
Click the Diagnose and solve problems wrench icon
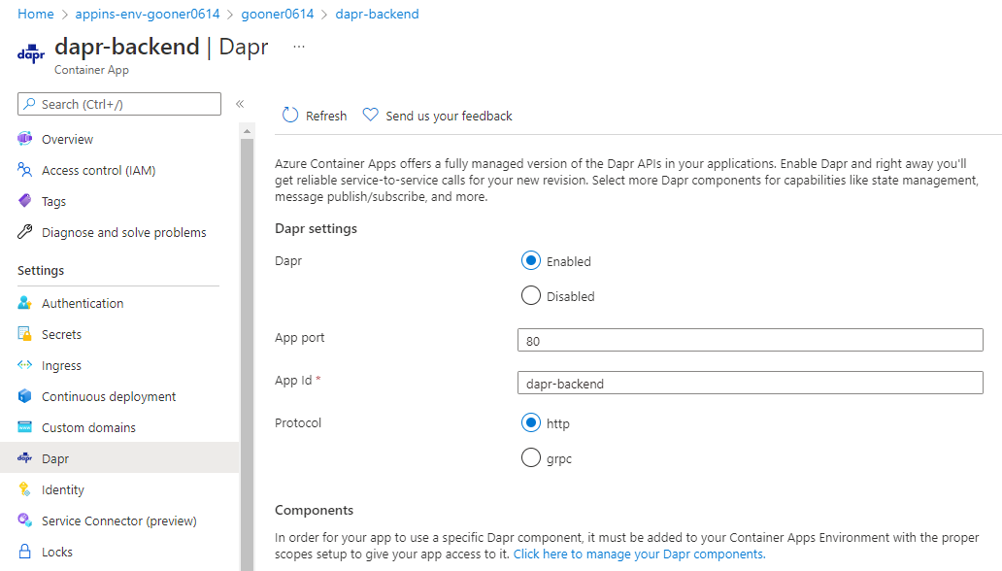[25, 231]
